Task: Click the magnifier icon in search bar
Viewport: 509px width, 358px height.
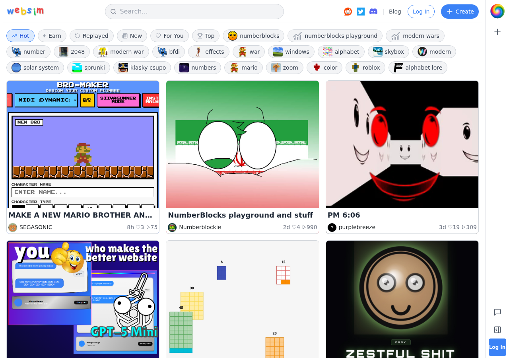Action: (113, 12)
